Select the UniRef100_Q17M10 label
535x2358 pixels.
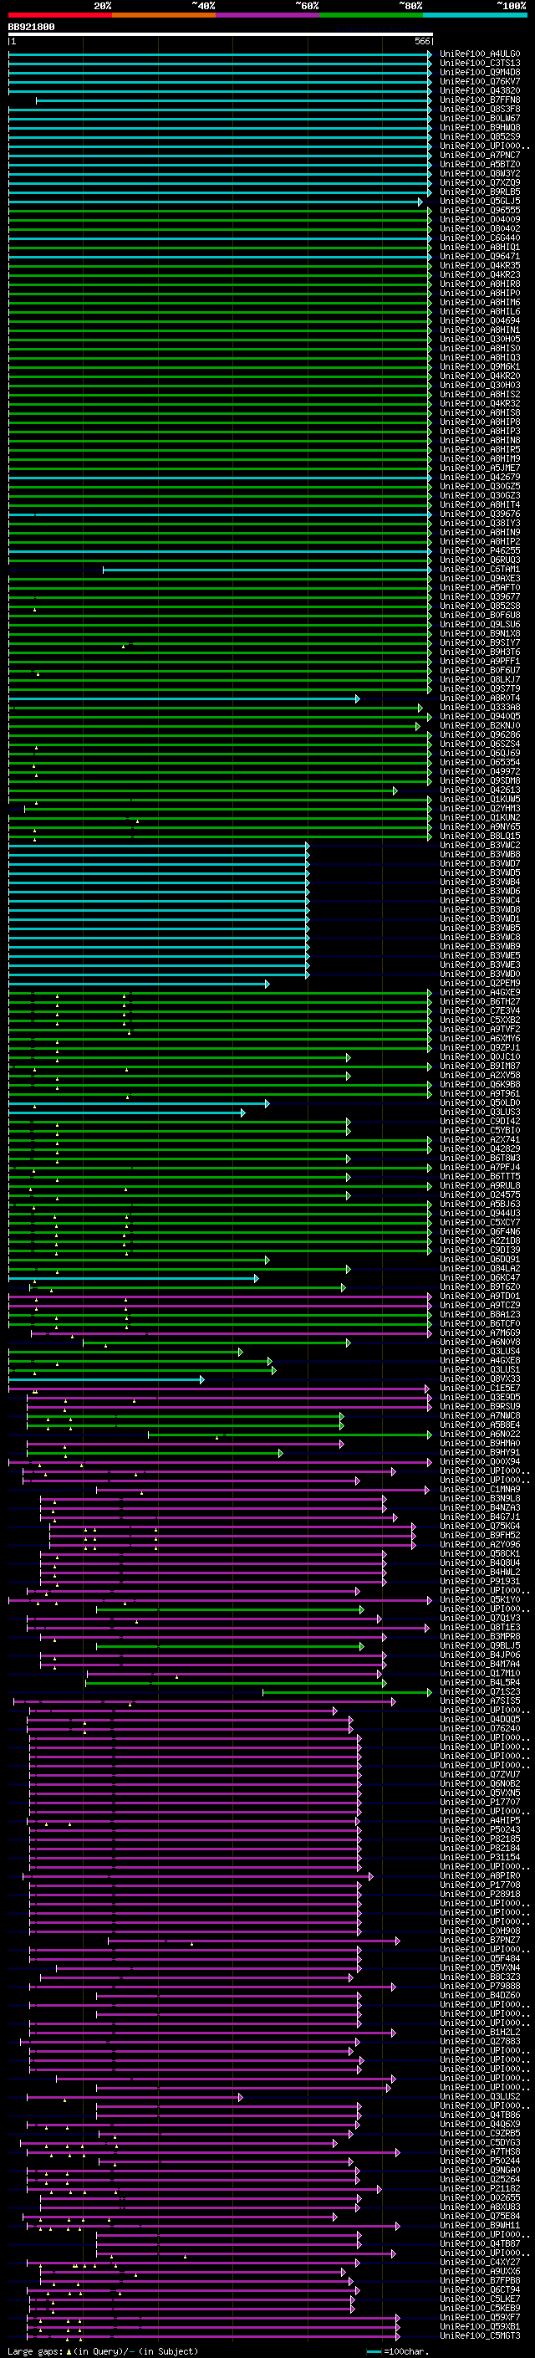(x=480, y=1673)
